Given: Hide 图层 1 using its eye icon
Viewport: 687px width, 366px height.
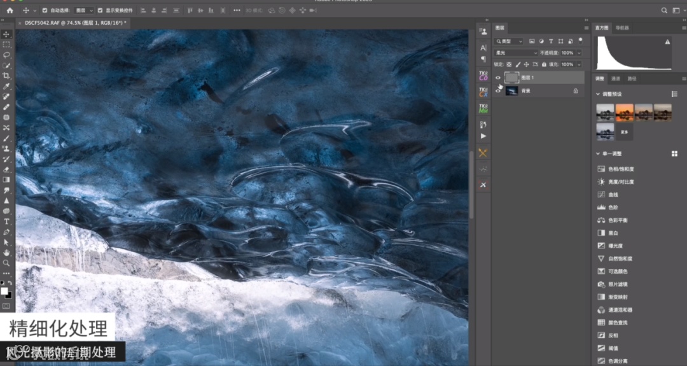Looking at the screenshot, I should point(498,78).
